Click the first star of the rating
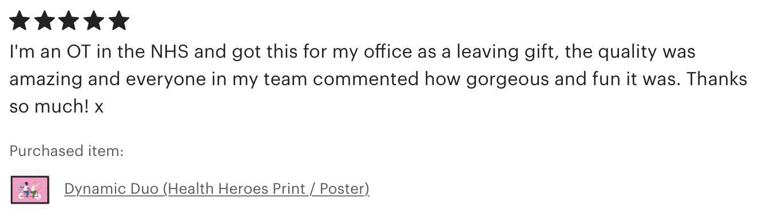The image size is (770, 224). click(x=19, y=21)
